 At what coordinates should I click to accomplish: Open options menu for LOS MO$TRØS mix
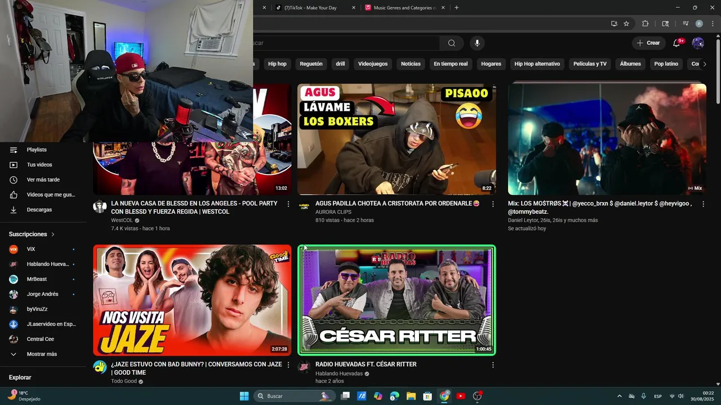point(703,204)
